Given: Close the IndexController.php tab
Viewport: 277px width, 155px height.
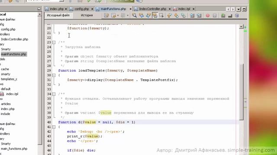Looking at the screenshot, I should click(170, 9).
